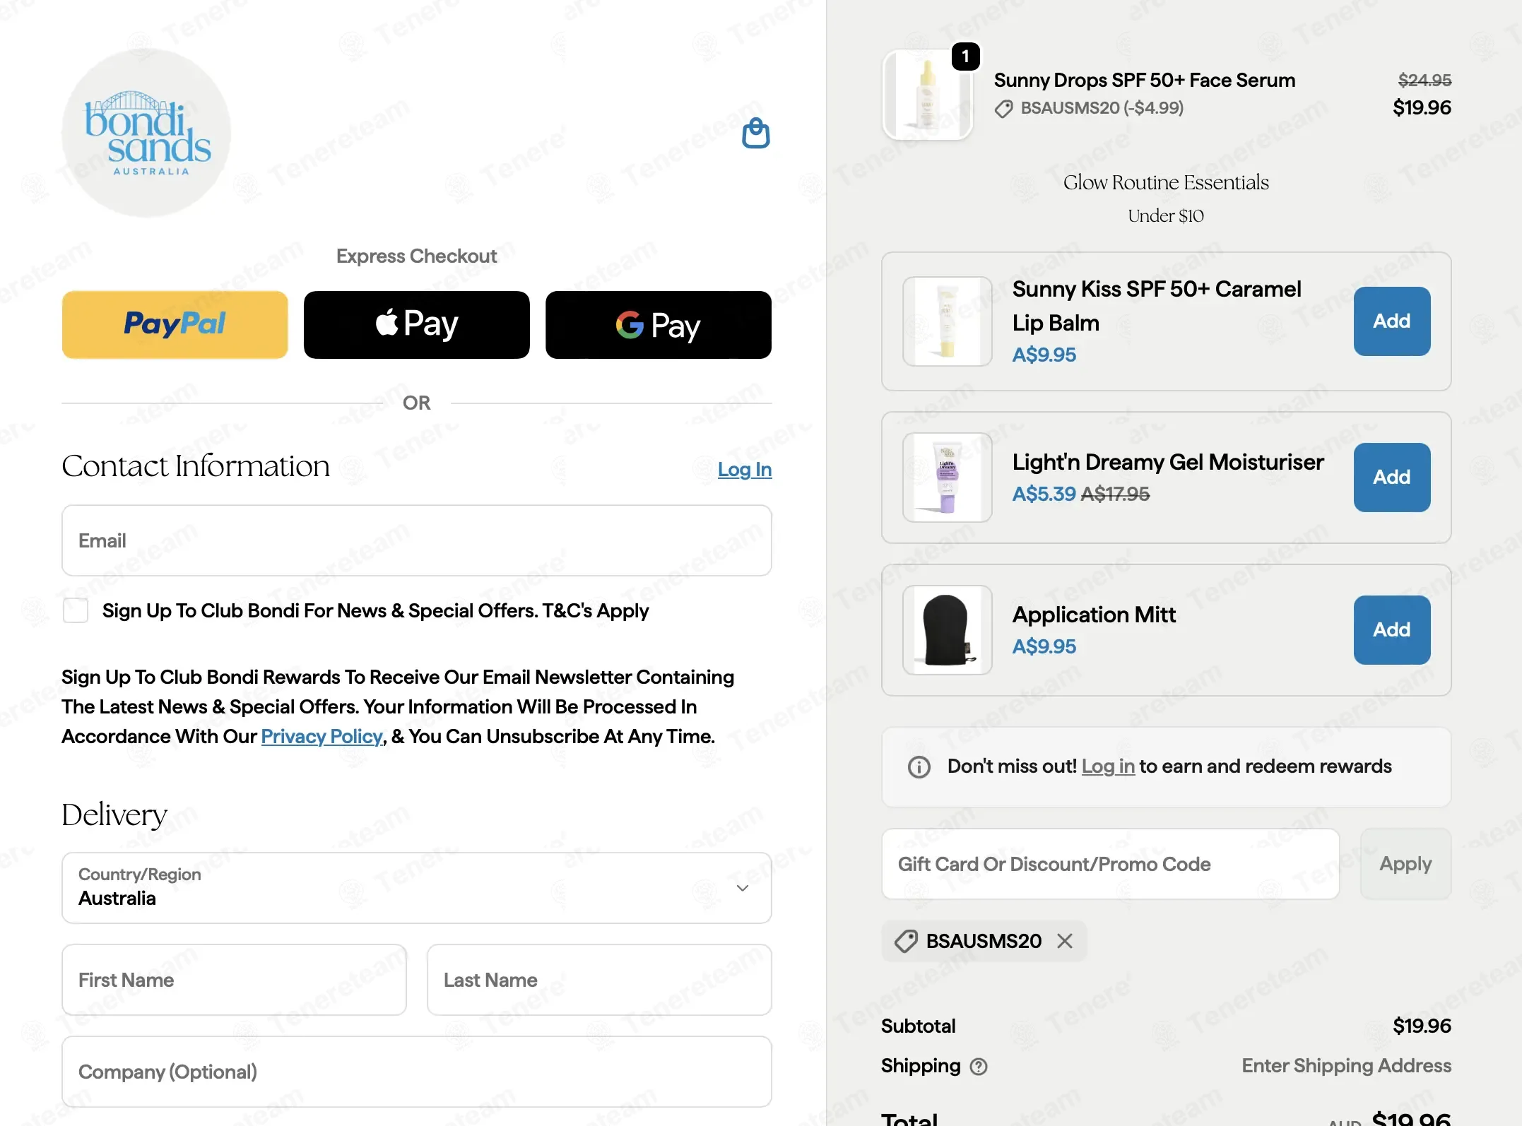
Task: Open the Privacy Policy link
Action: [x=321, y=736]
